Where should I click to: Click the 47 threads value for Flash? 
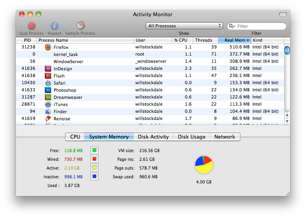click(x=214, y=75)
